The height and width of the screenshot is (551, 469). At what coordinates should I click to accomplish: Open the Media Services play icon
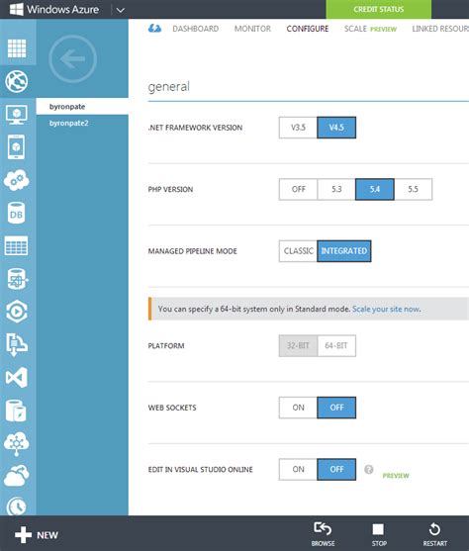17,312
